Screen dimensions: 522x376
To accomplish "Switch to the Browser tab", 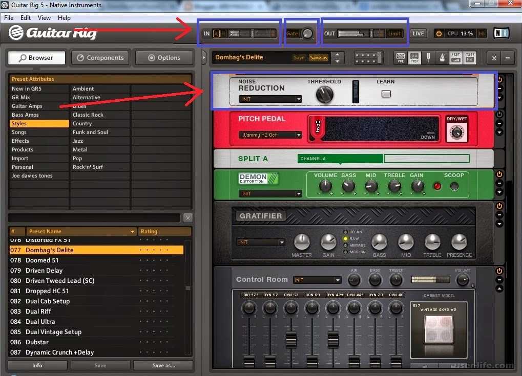I will [x=36, y=58].
